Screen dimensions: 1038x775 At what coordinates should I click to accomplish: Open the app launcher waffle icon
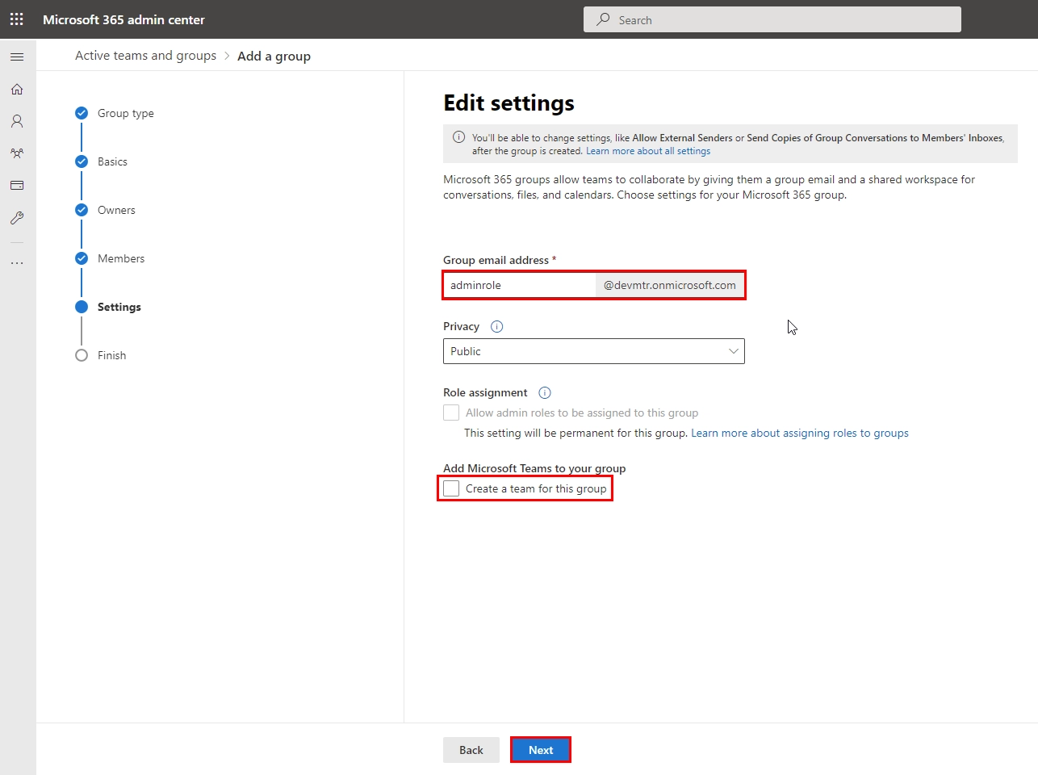point(17,19)
